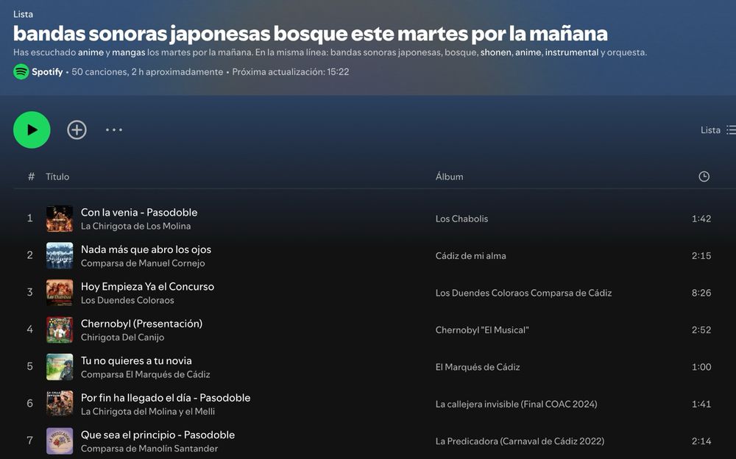Click cover art of Hoy Empieza Ya

[60, 293]
